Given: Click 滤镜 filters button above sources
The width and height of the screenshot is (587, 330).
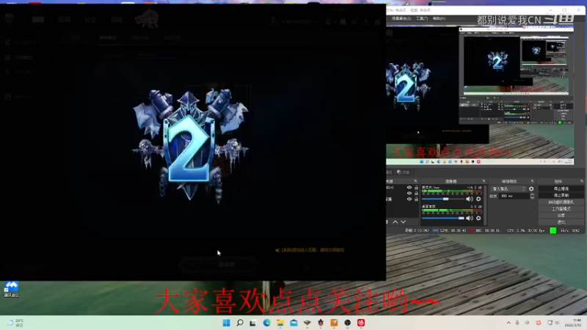Looking at the screenshot, I should click(x=403, y=172).
